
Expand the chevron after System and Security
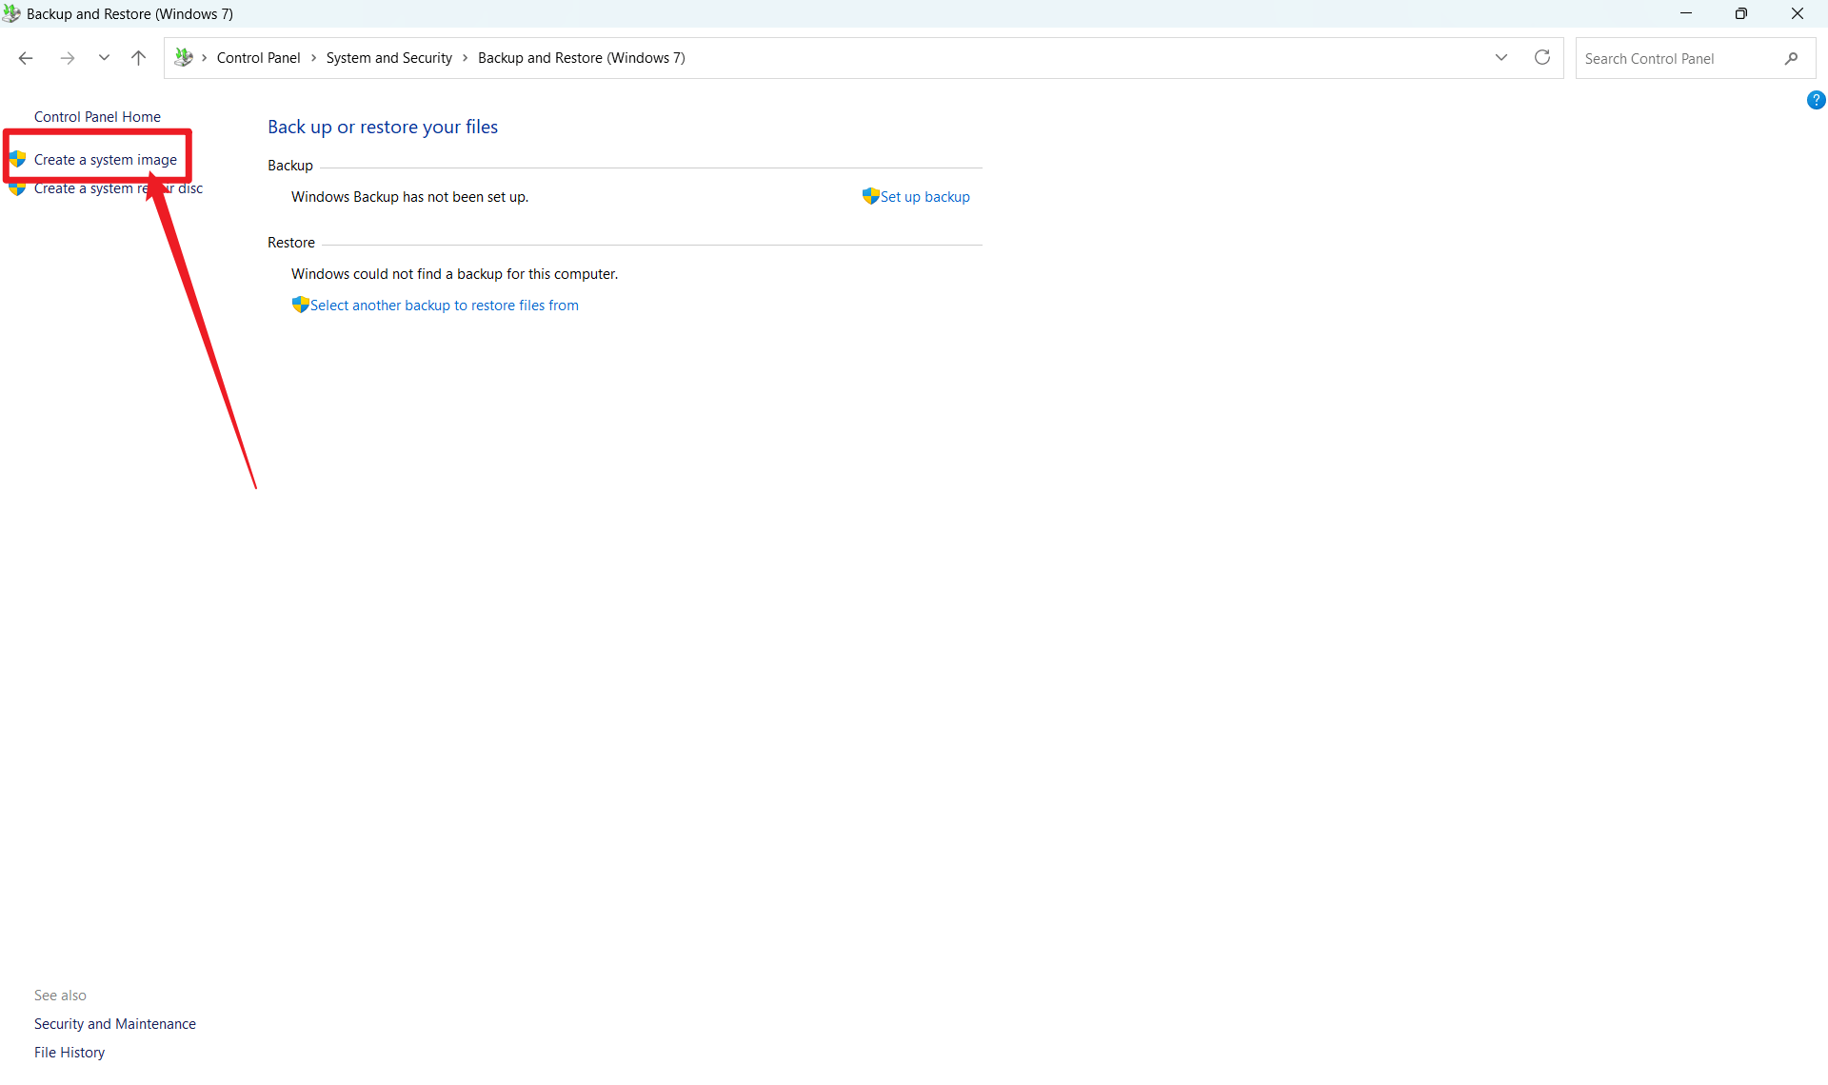point(465,58)
